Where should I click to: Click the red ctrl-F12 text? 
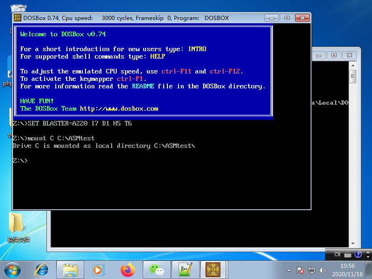(x=225, y=72)
